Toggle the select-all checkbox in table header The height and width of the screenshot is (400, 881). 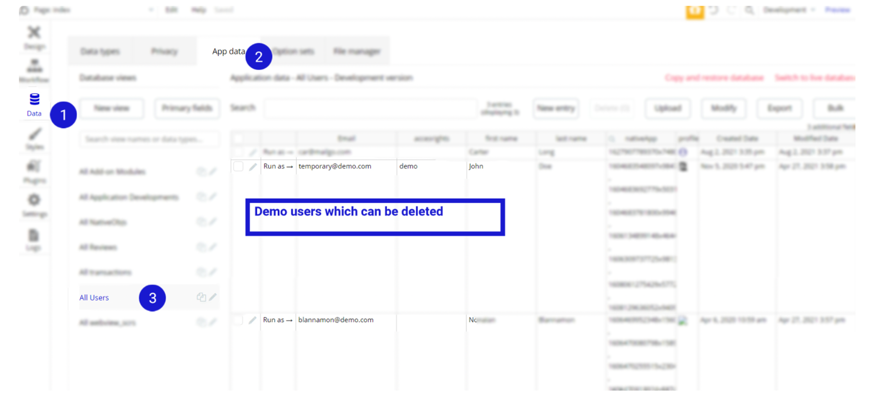[238, 139]
